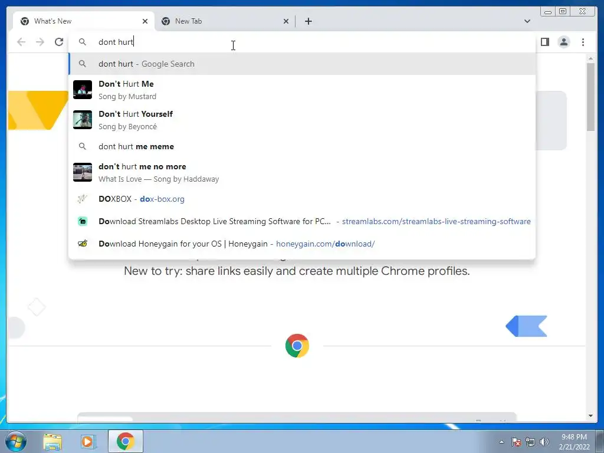Viewport: 604px width, 453px height.
Task: Click the DOXBOX favicon
Action: pos(82,199)
